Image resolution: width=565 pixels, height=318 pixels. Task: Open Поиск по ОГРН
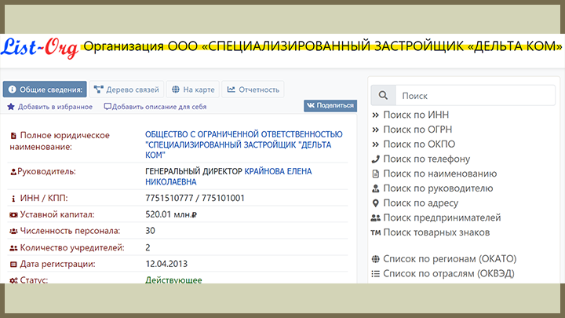tap(417, 130)
